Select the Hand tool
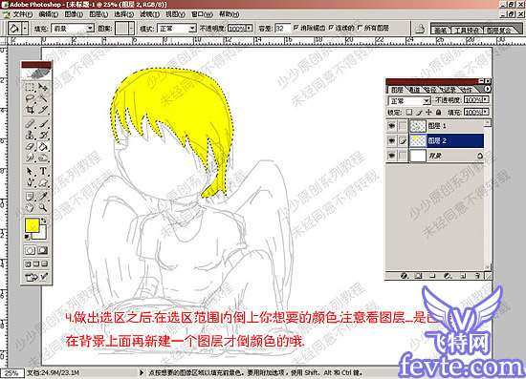Viewport: 526px width, 379px height. click(x=31, y=208)
